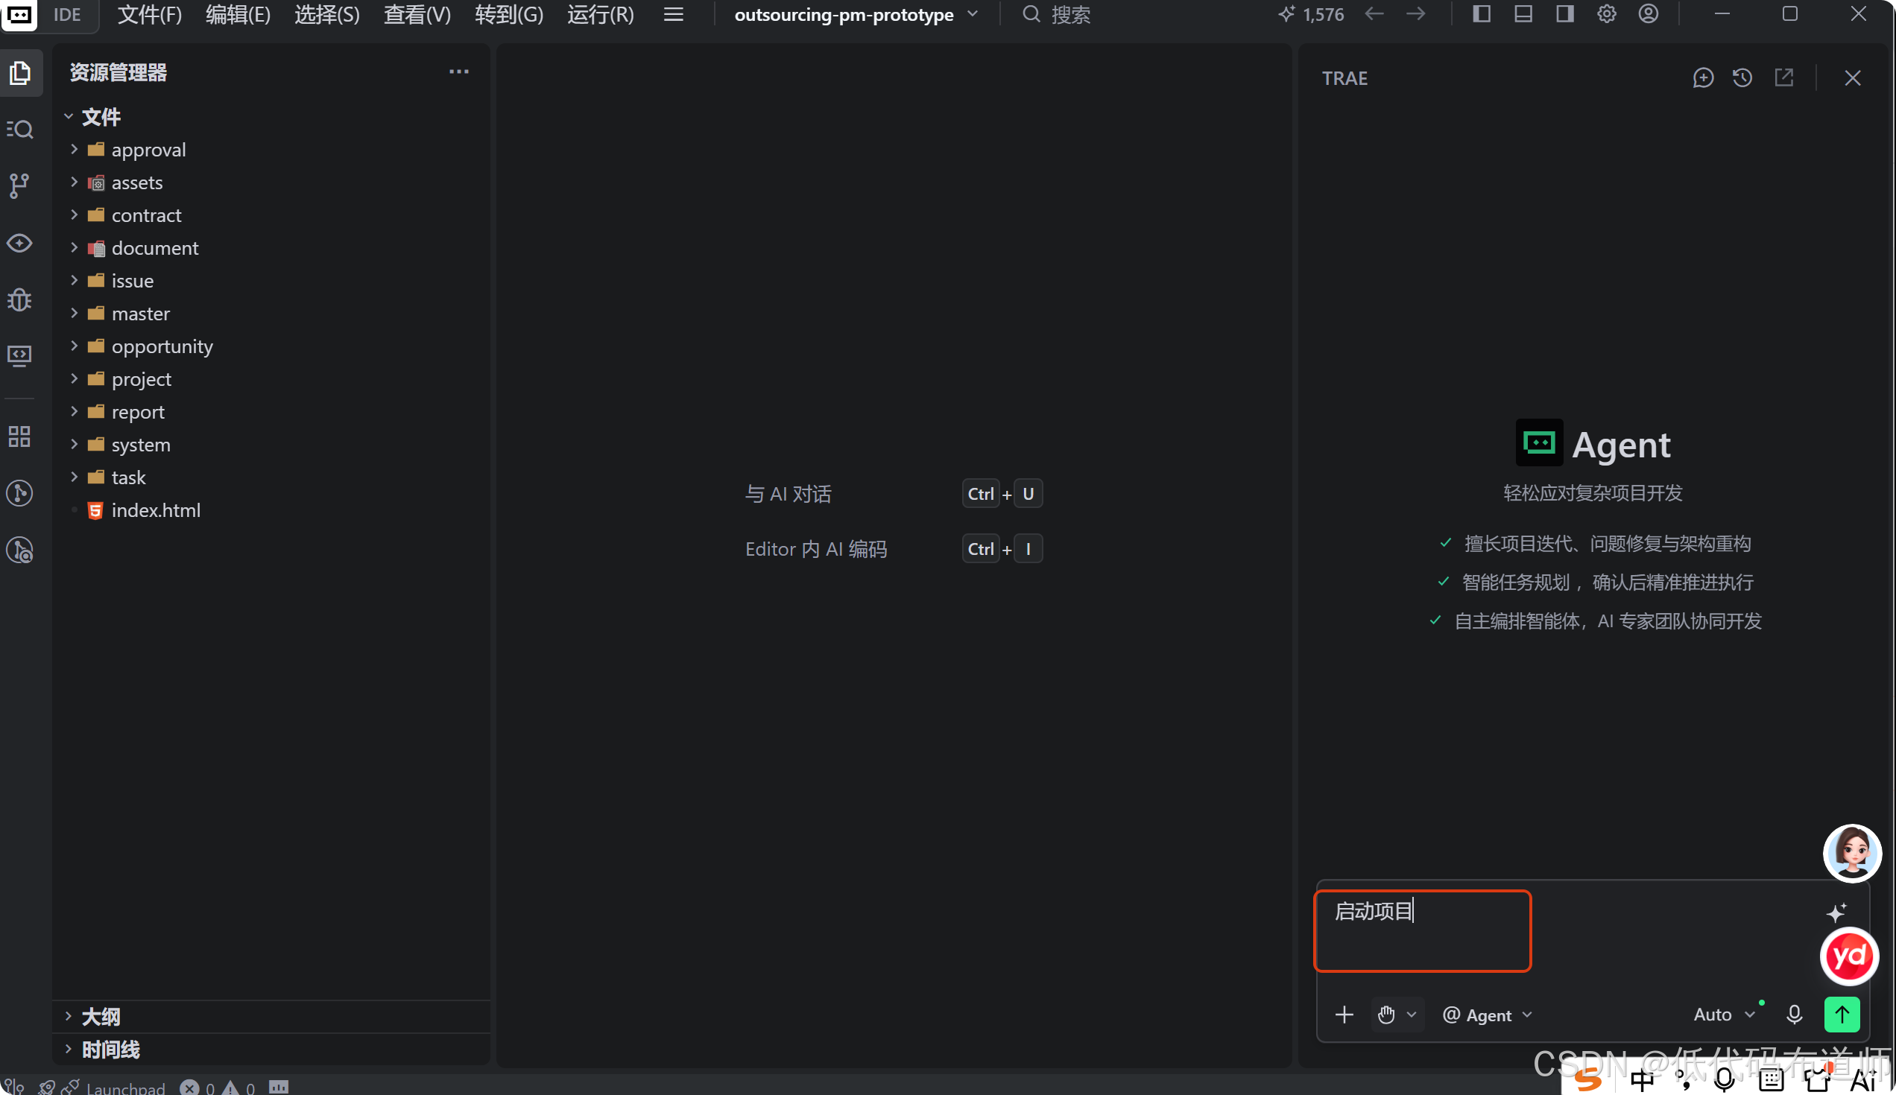The image size is (1896, 1095).
Task: Click the hamburger menu icon in title bar
Action: (674, 14)
